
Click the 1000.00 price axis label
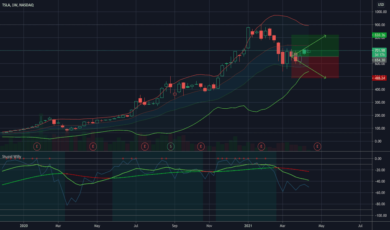[380, 12]
